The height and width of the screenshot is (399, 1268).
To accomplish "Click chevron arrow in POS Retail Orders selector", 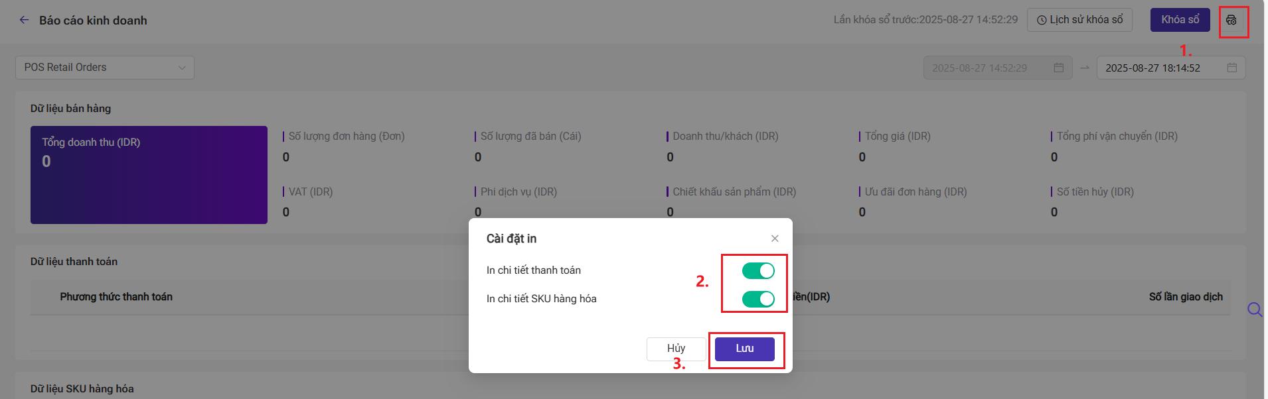I will [x=182, y=68].
